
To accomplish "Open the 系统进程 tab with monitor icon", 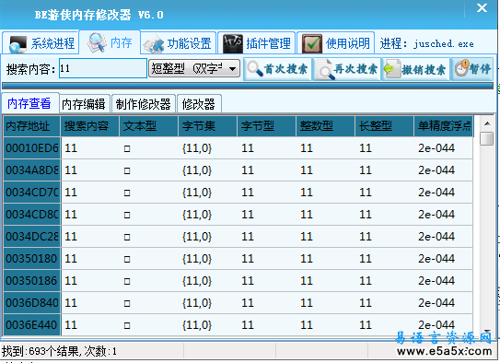I will [41, 43].
